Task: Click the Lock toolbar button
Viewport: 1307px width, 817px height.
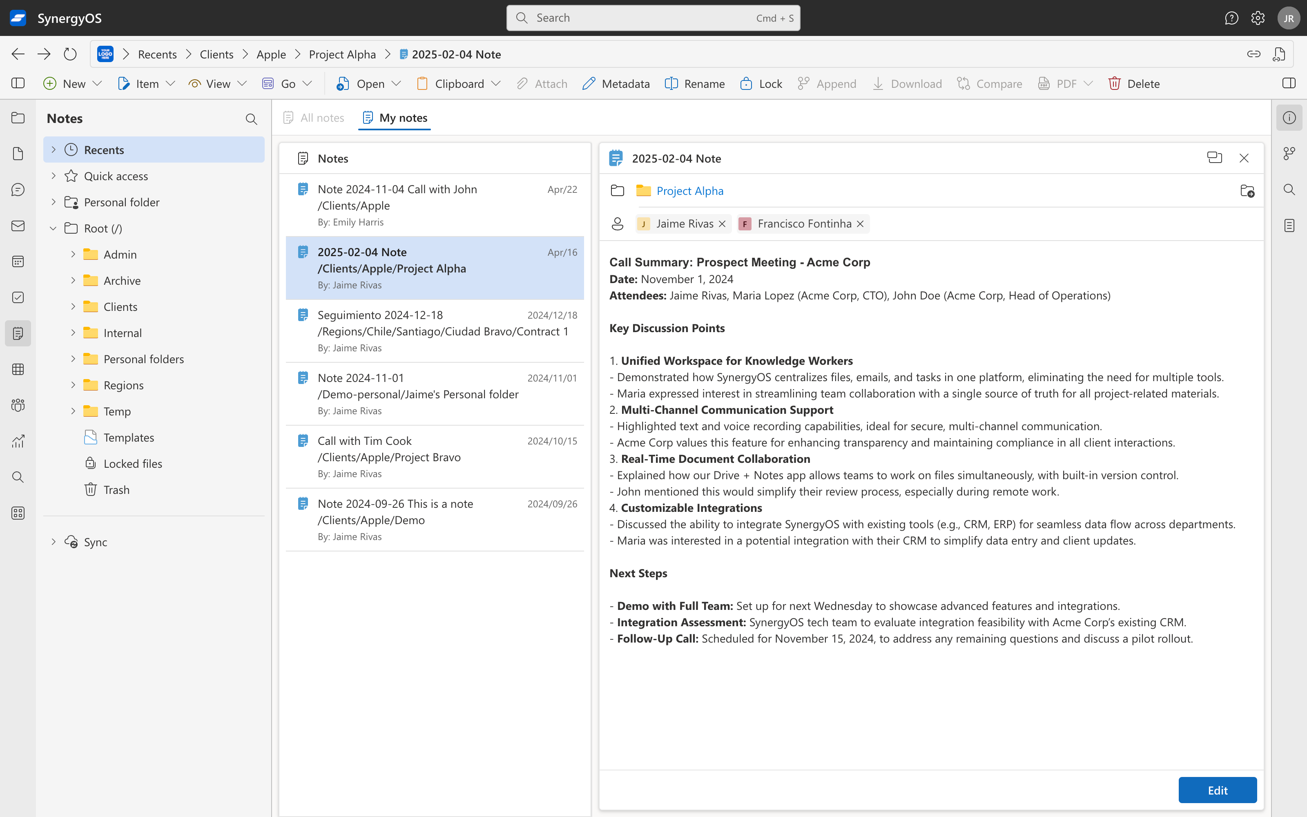Action: click(761, 84)
